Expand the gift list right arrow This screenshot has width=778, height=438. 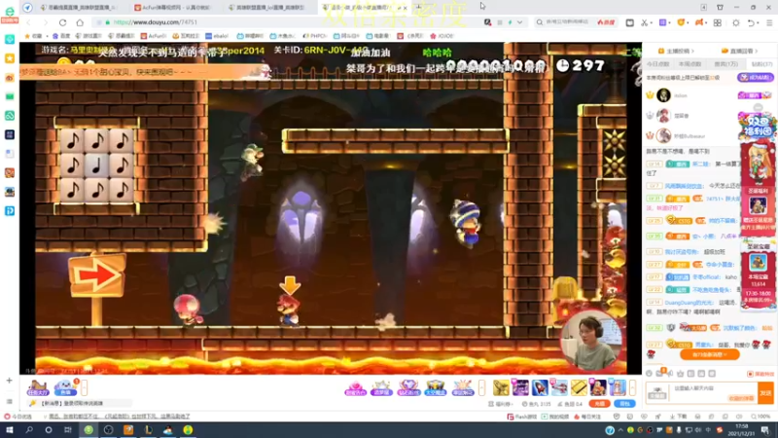(x=632, y=387)
